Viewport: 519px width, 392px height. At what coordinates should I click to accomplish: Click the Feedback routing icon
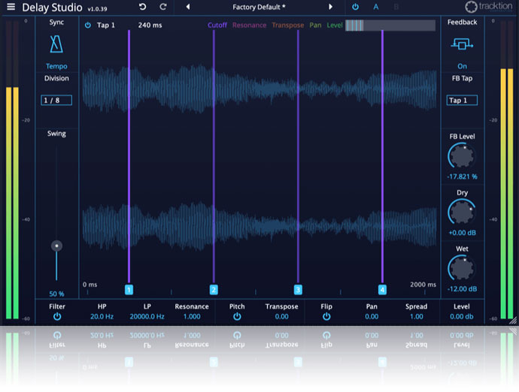(x=462, y=45)
